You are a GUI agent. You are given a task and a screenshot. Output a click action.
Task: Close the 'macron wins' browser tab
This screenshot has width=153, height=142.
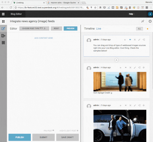[x=78, y=3]
